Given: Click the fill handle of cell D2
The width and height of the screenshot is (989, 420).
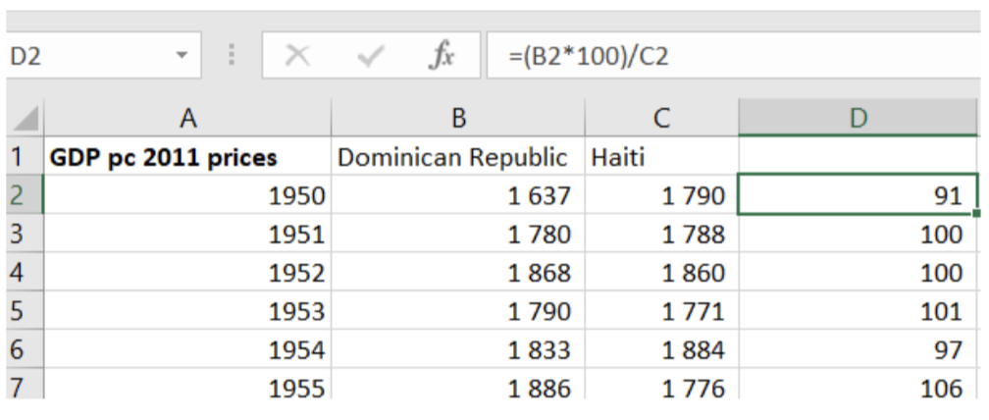Looking at the screenshot, I should point(976,214).
